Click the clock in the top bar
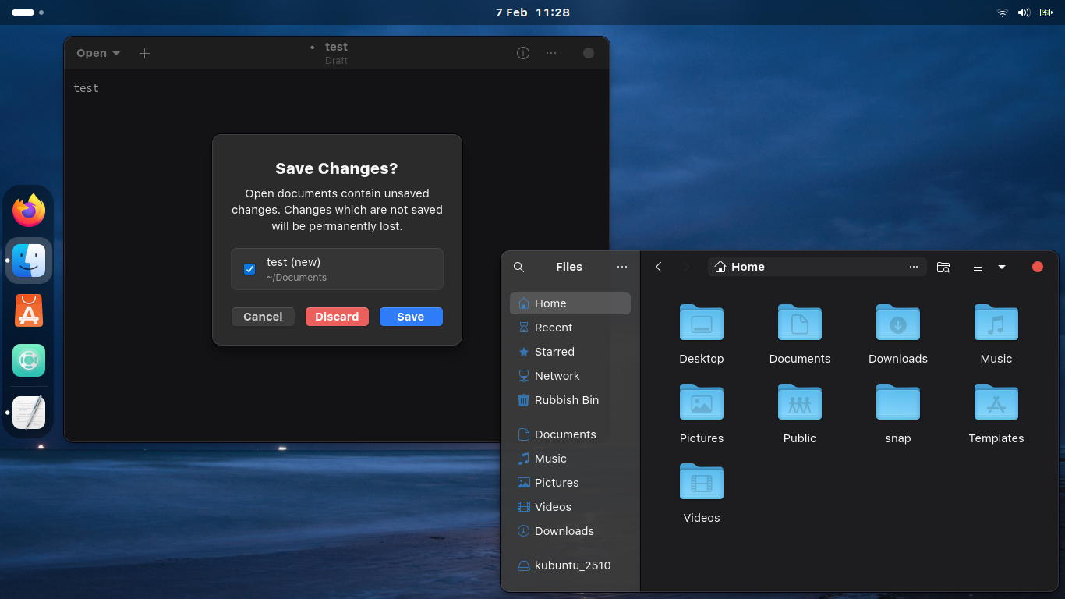This screenshot has width=1065, height=599. point(532,12)
